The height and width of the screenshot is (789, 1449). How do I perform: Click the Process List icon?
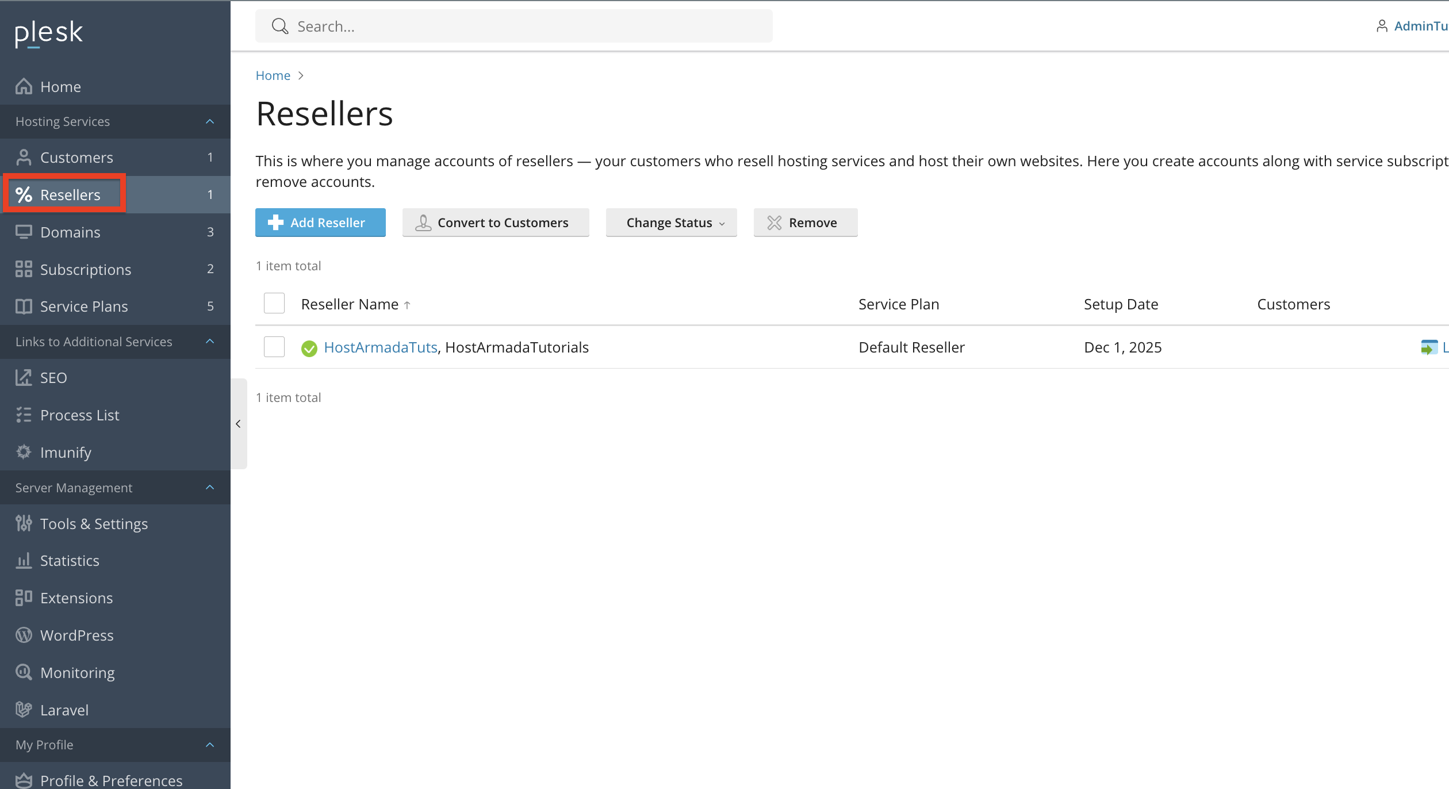point(24,415)
